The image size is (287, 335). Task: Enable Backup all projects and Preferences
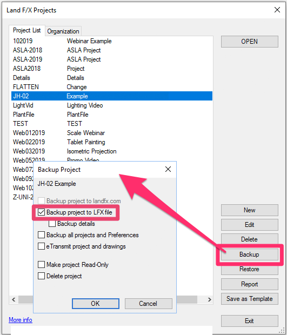41,235
